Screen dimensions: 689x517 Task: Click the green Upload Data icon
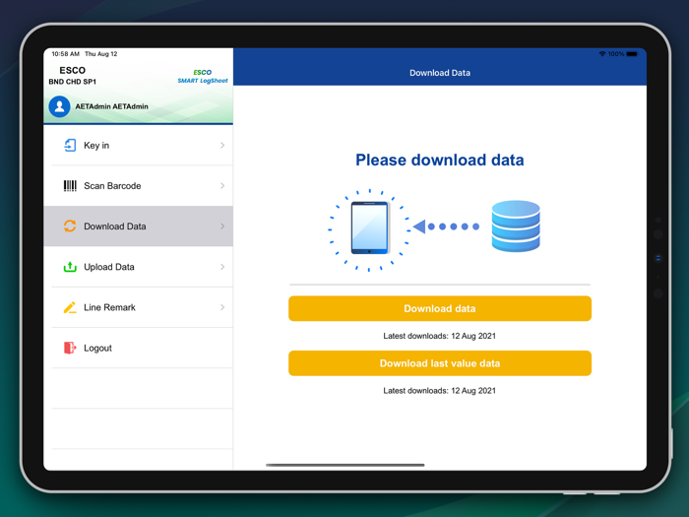click(x=70, y=267)
